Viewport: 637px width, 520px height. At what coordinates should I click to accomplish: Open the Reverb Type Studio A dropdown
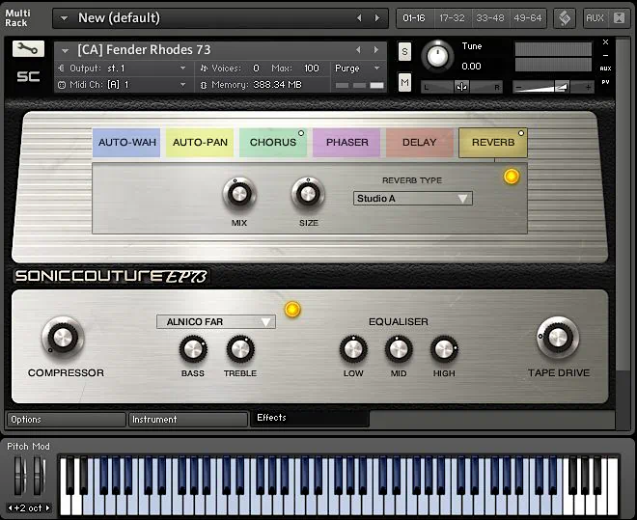coord(413,199)
